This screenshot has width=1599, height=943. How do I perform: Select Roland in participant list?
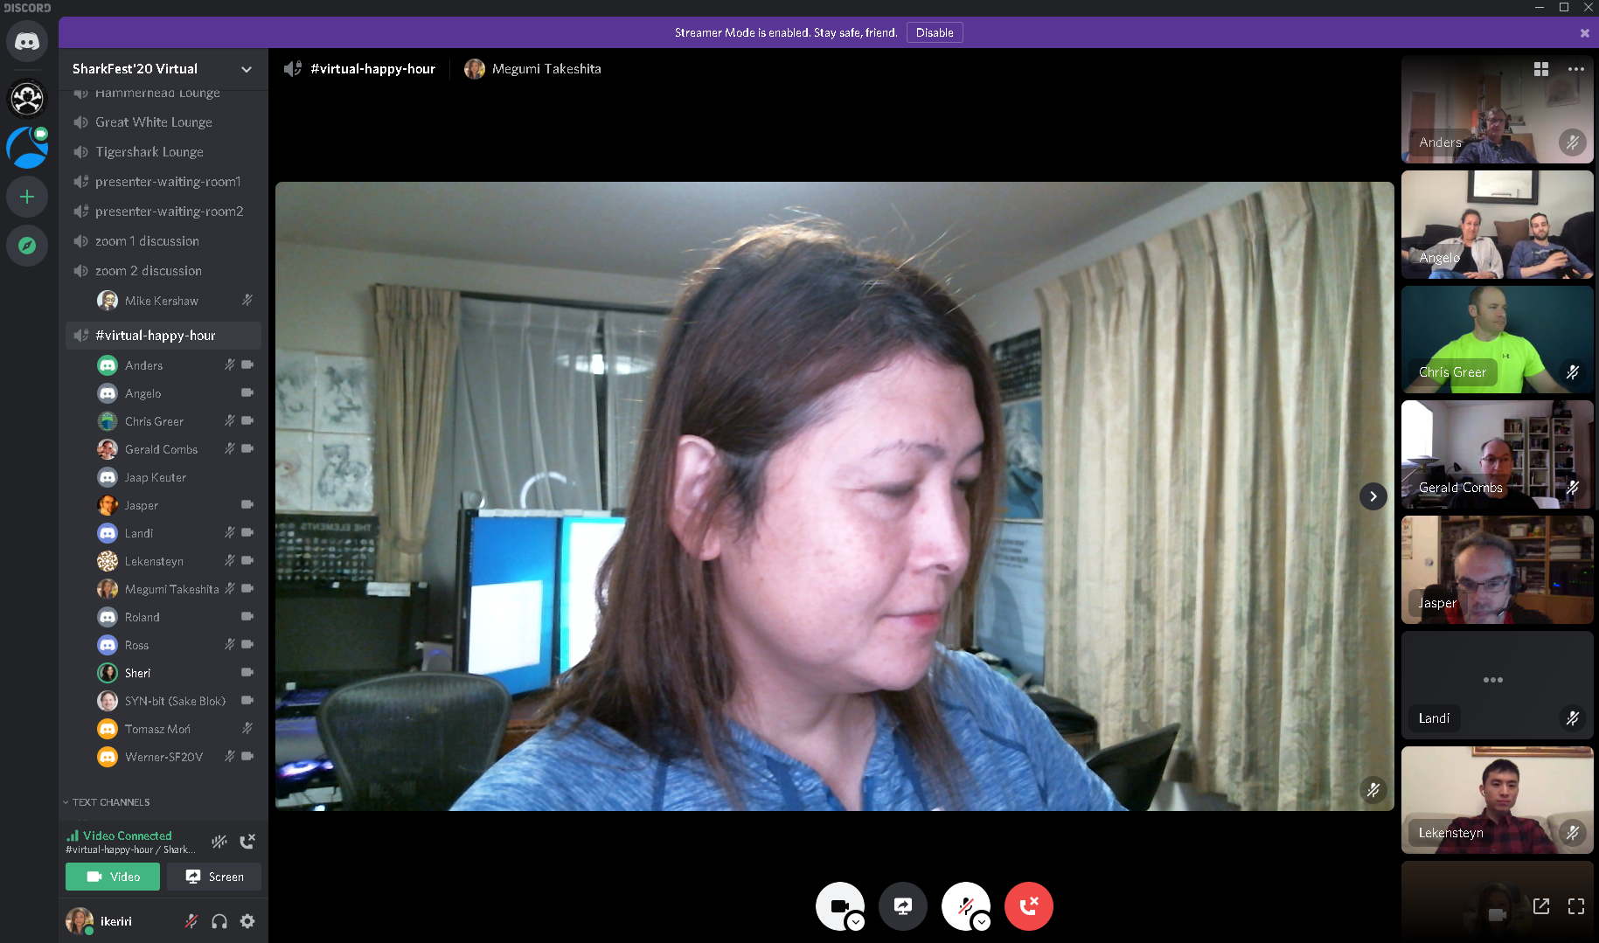pyautogui.click(x=176, y=617)
